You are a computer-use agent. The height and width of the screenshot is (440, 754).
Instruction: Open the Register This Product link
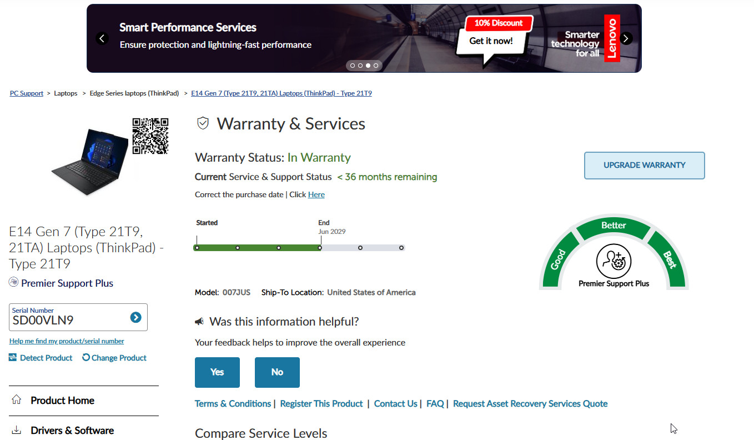coord(321,404)
